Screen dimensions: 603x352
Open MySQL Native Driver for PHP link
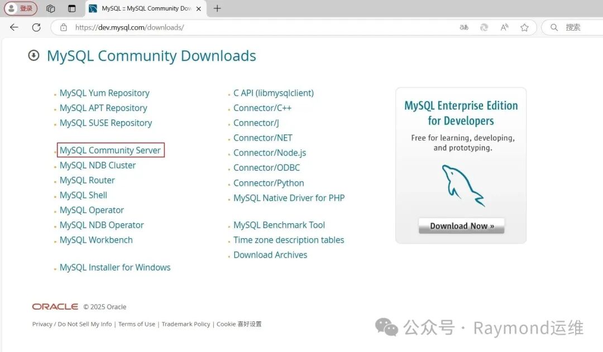pyautogui.click(x=289, y=198)
